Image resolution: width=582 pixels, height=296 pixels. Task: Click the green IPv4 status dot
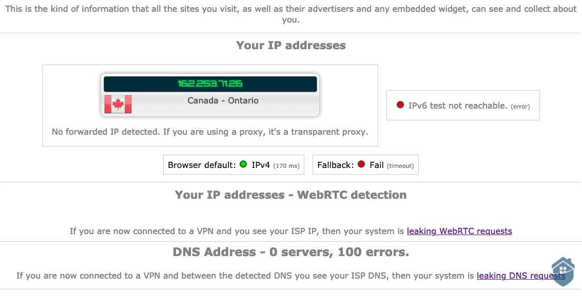[x=243, y=164]
